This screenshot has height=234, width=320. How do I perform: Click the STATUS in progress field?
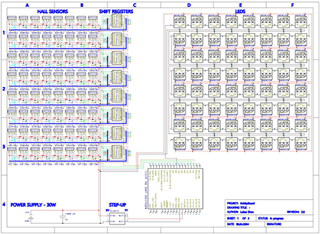click(271, 219)
